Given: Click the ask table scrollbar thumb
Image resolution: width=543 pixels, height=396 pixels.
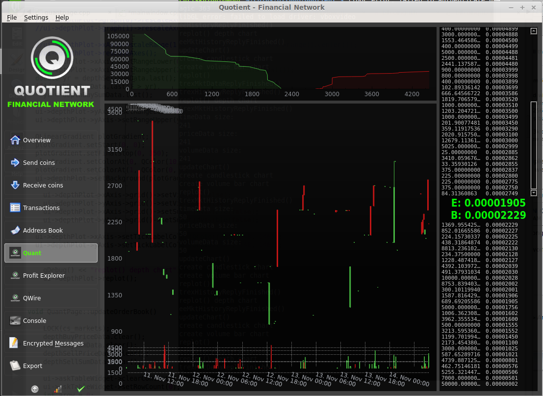Looking at the screenshot, I should 534,145.
